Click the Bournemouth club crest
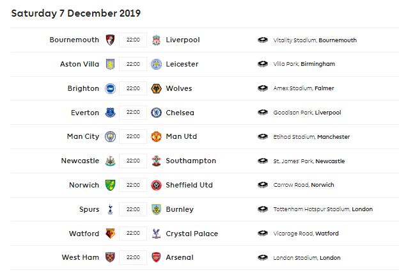The width and height of the screenshot is (399, 279). 111,40
